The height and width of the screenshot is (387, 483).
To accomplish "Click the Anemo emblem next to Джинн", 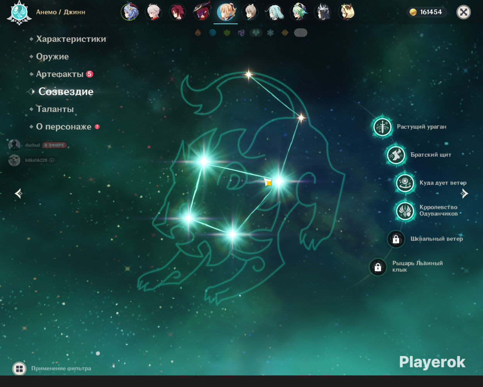I will pyautogui.click(x=19, y=13).
